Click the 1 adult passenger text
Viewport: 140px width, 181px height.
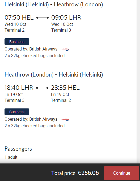11,157
